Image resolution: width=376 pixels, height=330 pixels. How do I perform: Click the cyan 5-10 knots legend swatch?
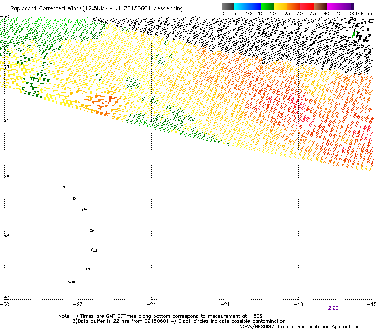point(241,6)
